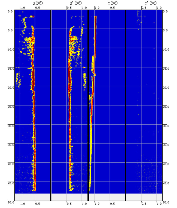Screen dimensions: 177x208
Task: Select the 35.0 depth label on left axis
Action: [x=11, y=145]
